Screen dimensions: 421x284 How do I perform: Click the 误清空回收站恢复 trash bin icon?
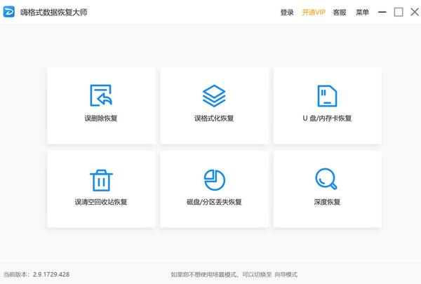point(101,180)
